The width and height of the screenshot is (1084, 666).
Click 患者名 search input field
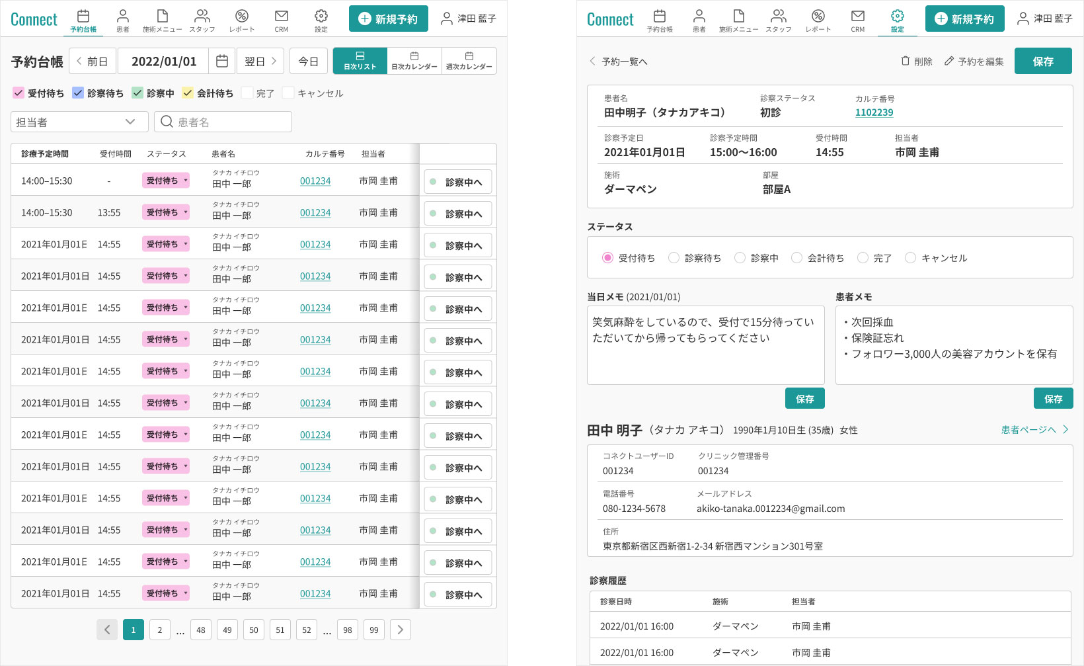point(223,122)
